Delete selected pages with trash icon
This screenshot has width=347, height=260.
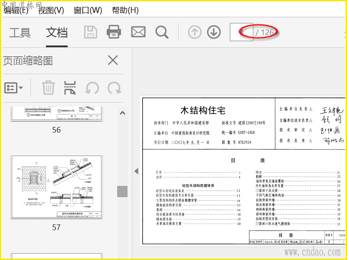49,88
